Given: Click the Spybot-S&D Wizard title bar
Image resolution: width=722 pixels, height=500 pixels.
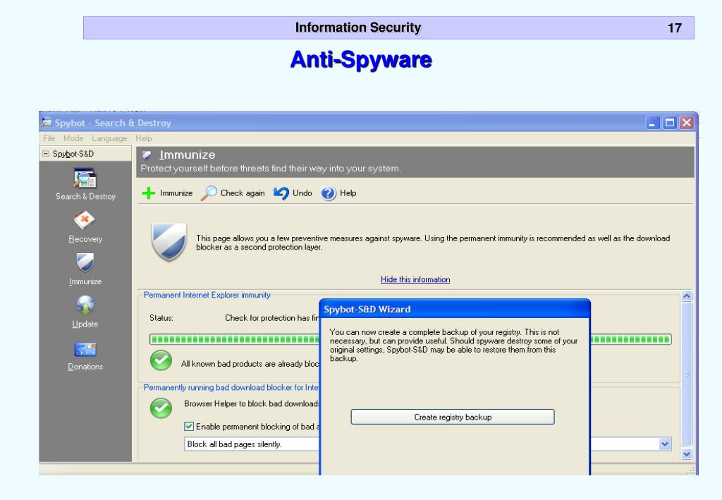Looking at the screenshot, I should point(455,309).
